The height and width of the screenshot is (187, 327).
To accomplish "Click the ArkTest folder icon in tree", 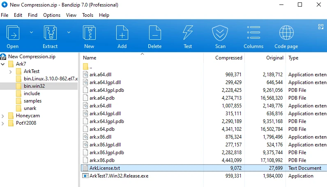I will (18, 71).
